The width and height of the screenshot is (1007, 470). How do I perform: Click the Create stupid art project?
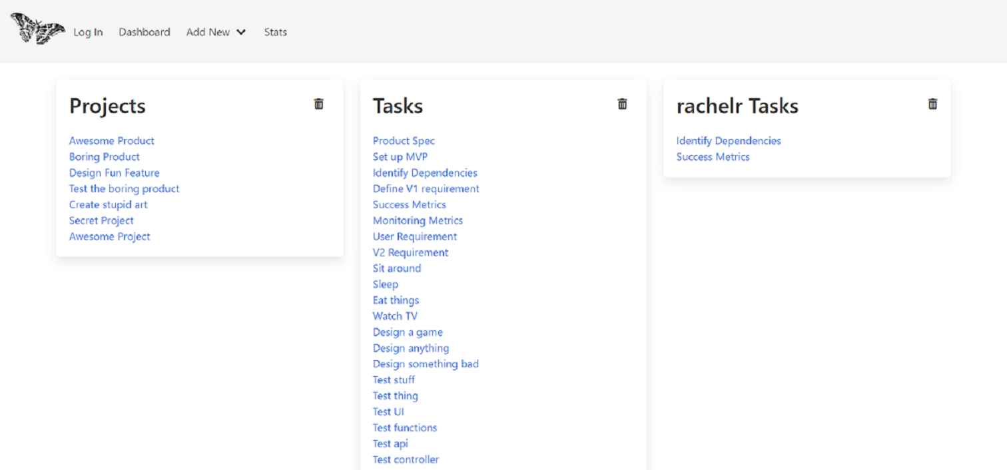click(x=108, y=204)
